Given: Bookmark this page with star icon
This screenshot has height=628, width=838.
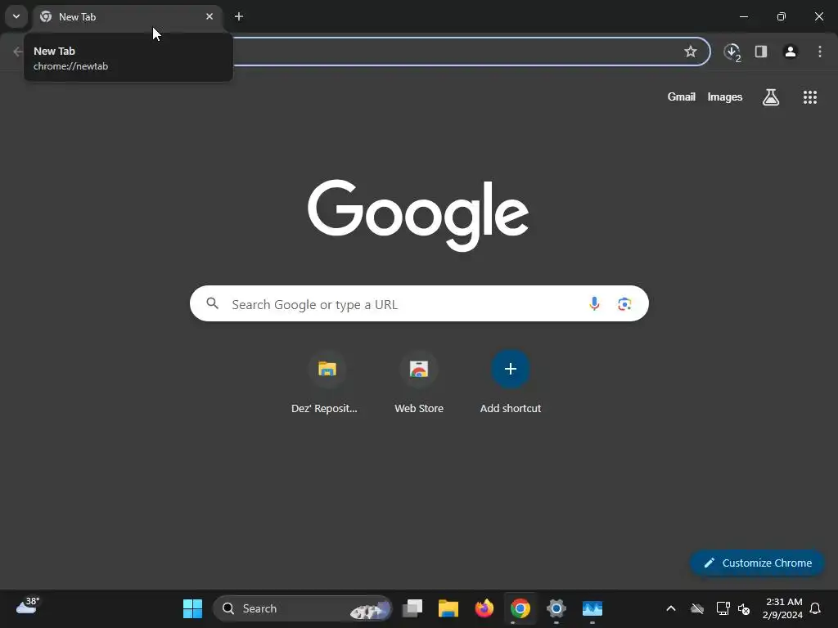Looking at the screenshot, I should (x=691, y=52).
